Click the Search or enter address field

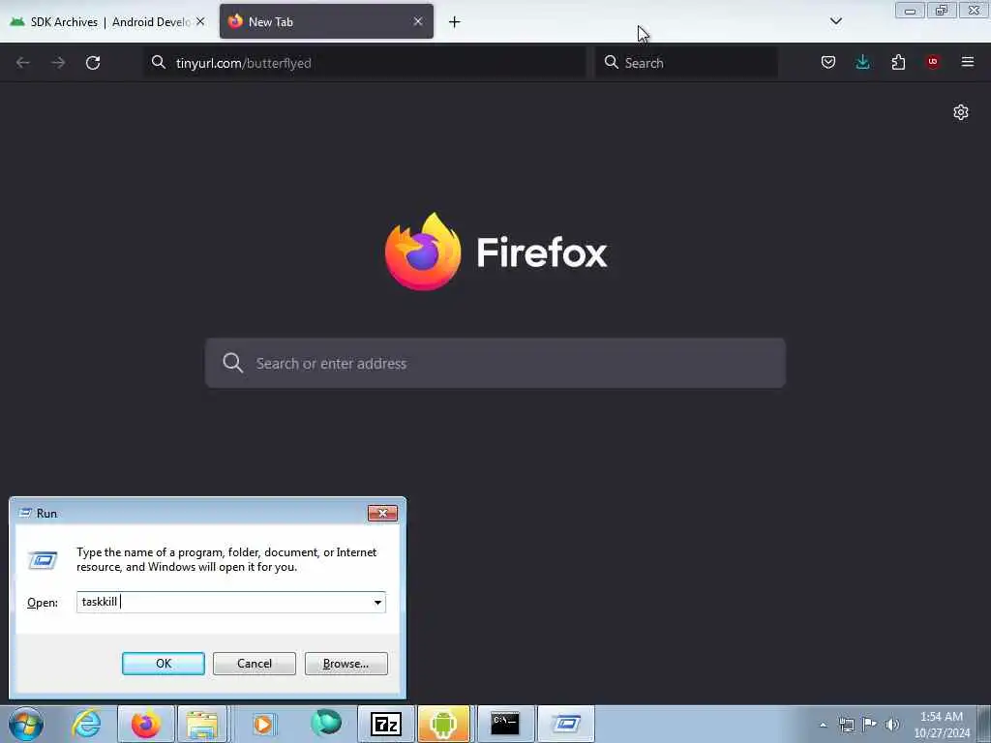(495, 364)
